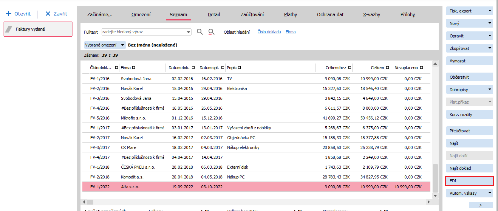This screenshot has height=211, width=498.
Task: Click the X icon for Zavřít
Action: click(x=48, y=14)
